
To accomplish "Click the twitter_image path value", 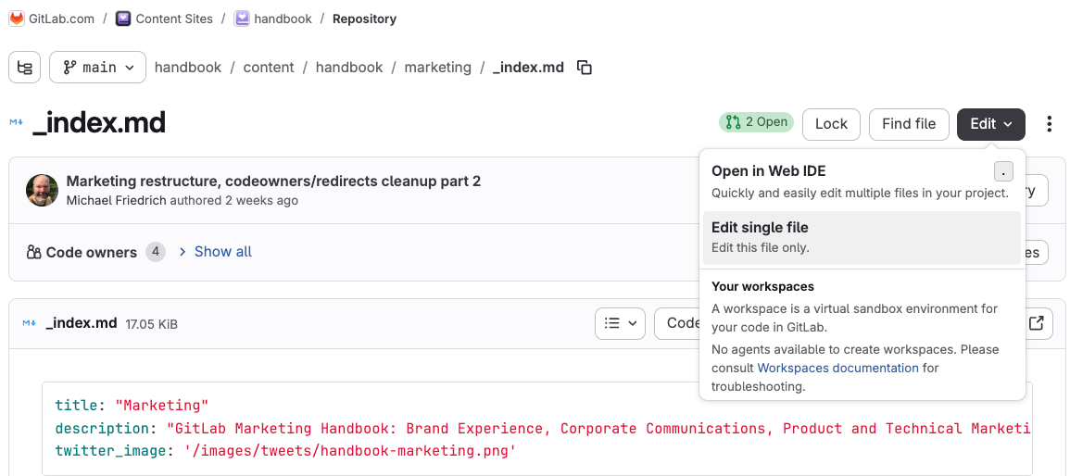I will [350, 451].
